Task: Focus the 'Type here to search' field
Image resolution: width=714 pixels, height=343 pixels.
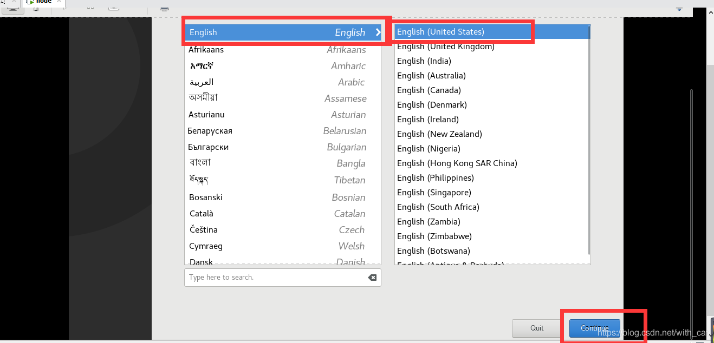Action: pyautogui.click(x=283, y=278)
